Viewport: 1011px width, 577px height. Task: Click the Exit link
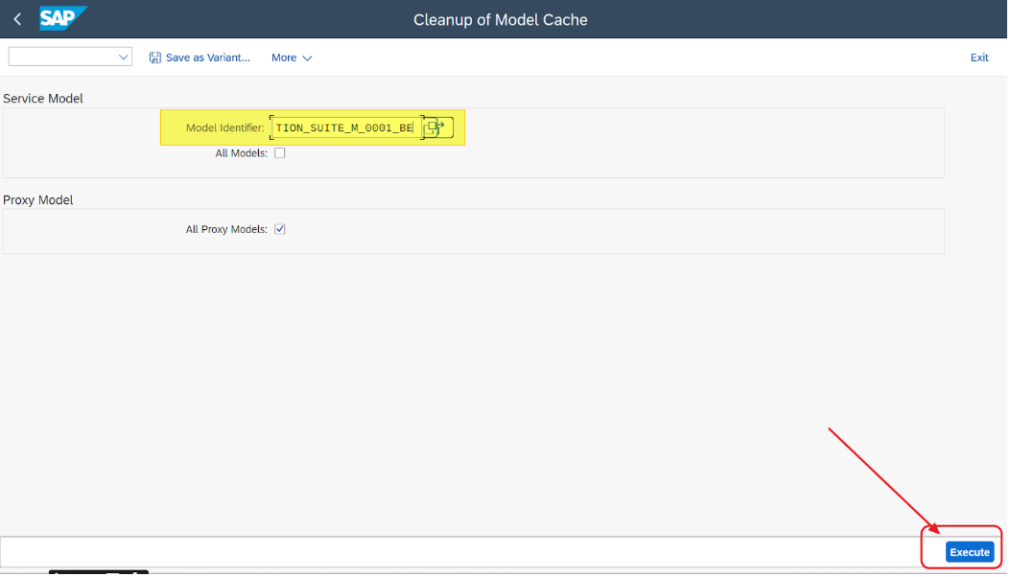point(978,58)
